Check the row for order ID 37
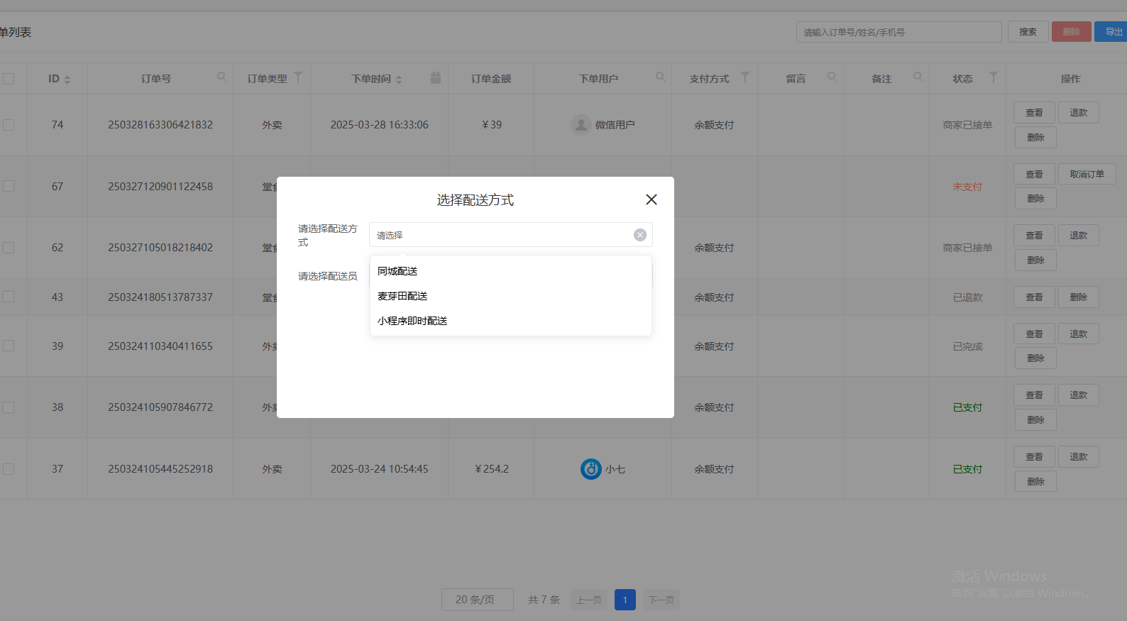Viewport: 1127px width, 621px height. [x=9, y=469]
